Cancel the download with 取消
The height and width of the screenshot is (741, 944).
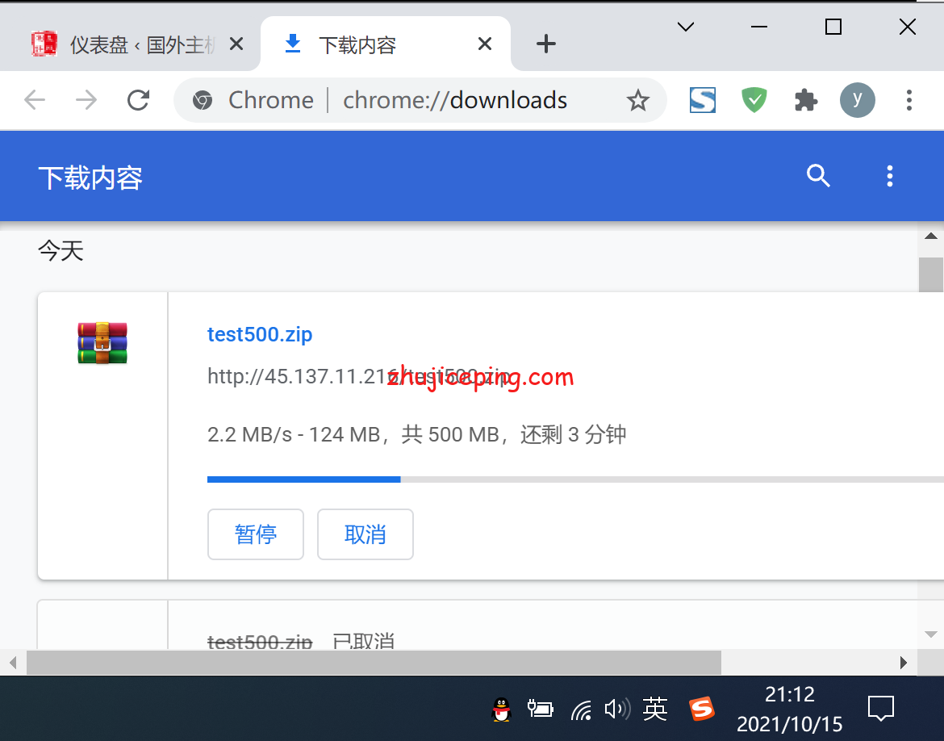365,534
